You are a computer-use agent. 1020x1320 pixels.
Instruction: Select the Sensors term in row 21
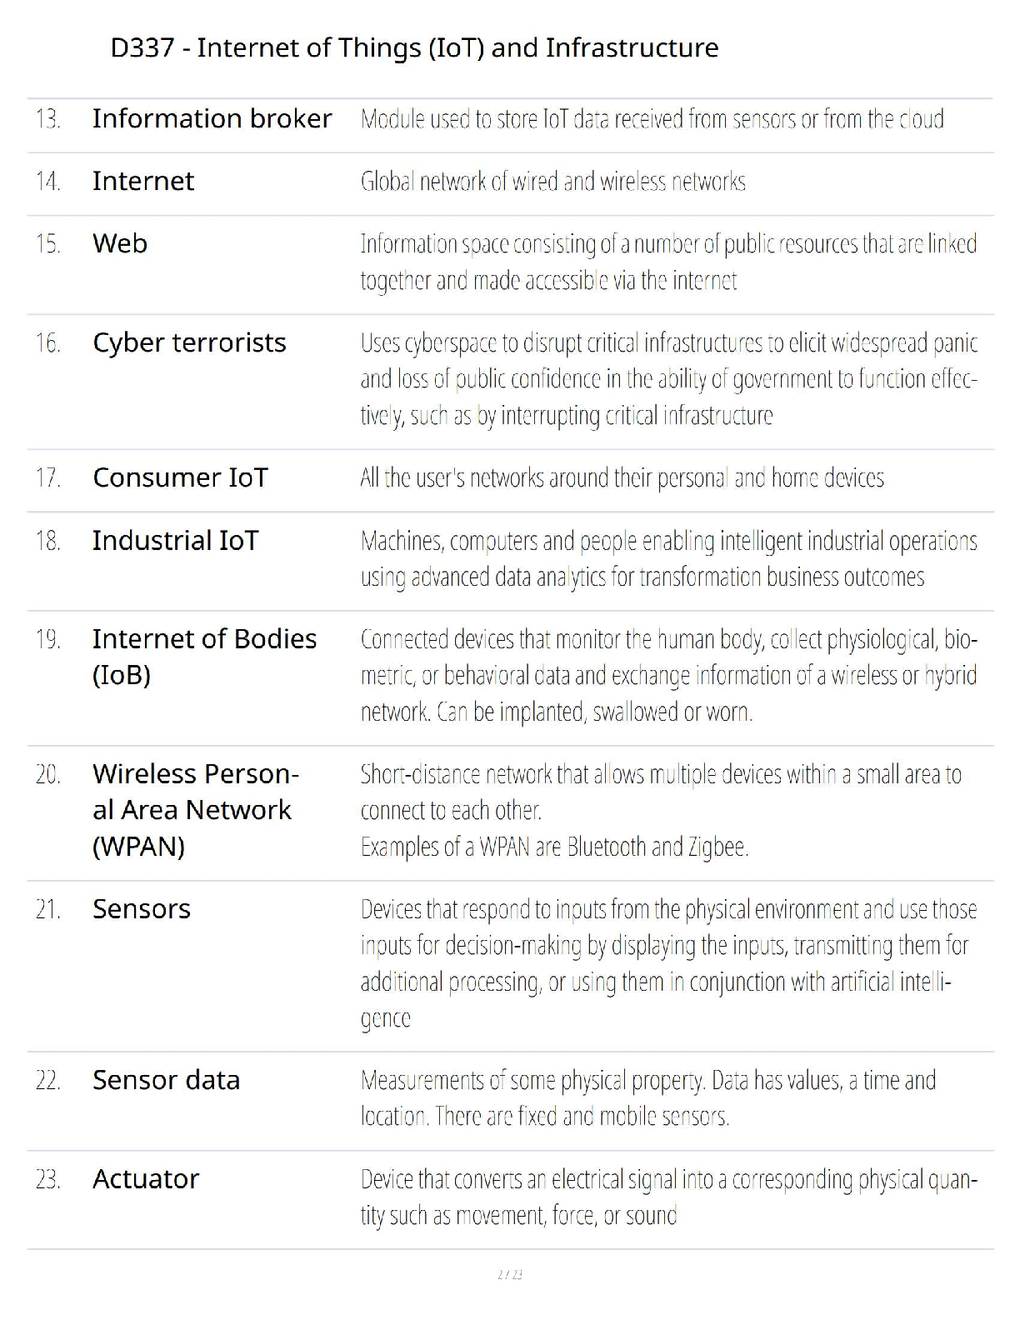[142, 909]
